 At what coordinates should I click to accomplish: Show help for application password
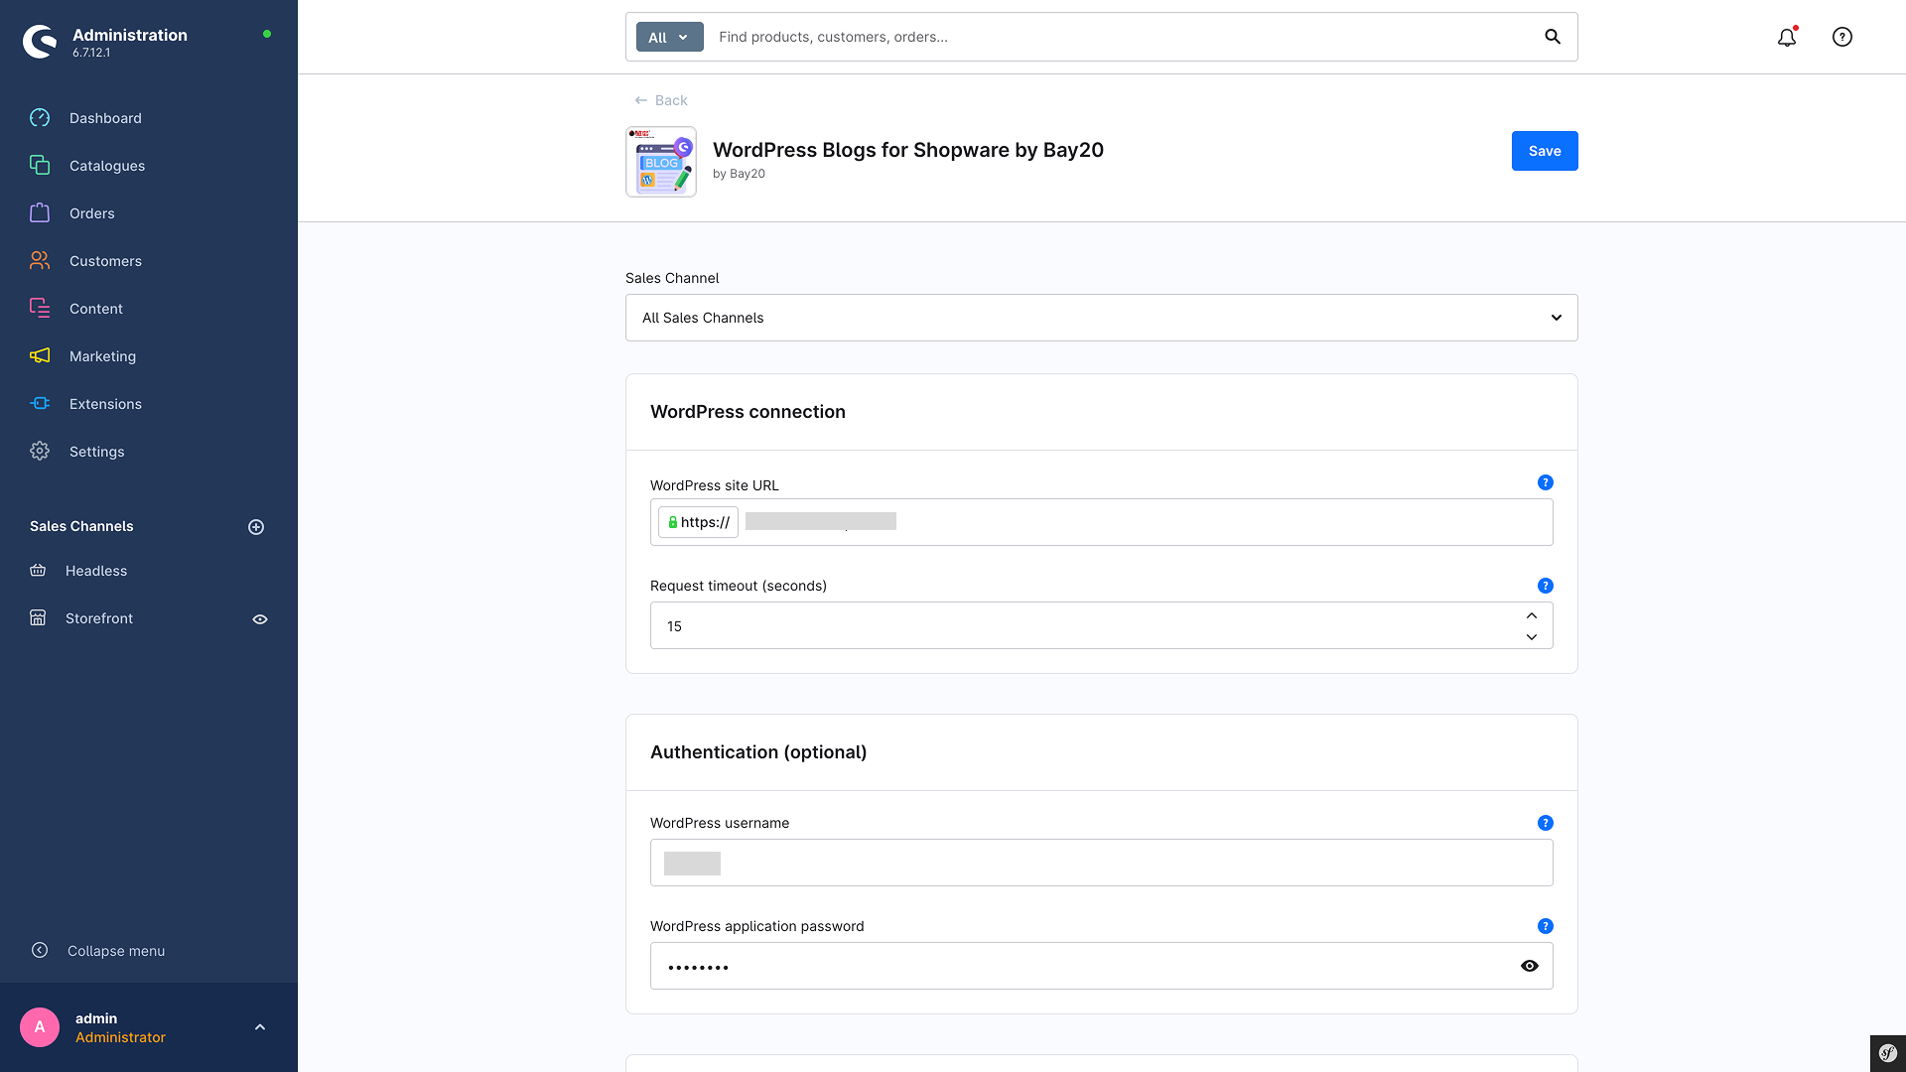coord(1546,926)
